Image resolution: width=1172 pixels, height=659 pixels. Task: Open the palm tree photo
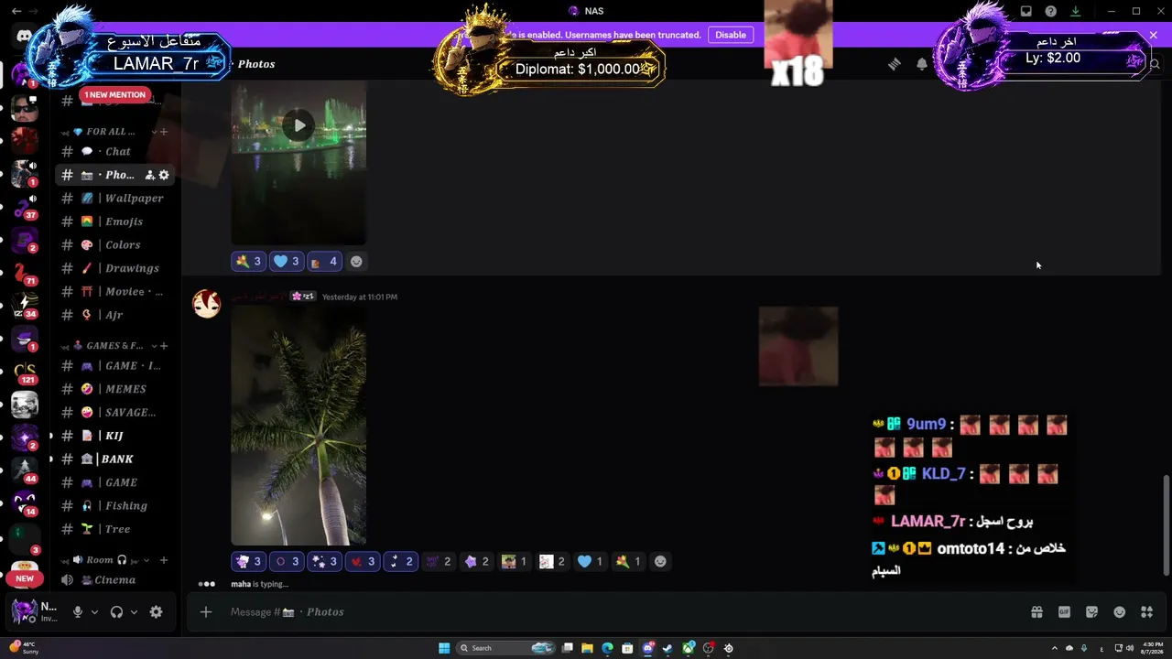pyautogui.click(x=298, y=426)
